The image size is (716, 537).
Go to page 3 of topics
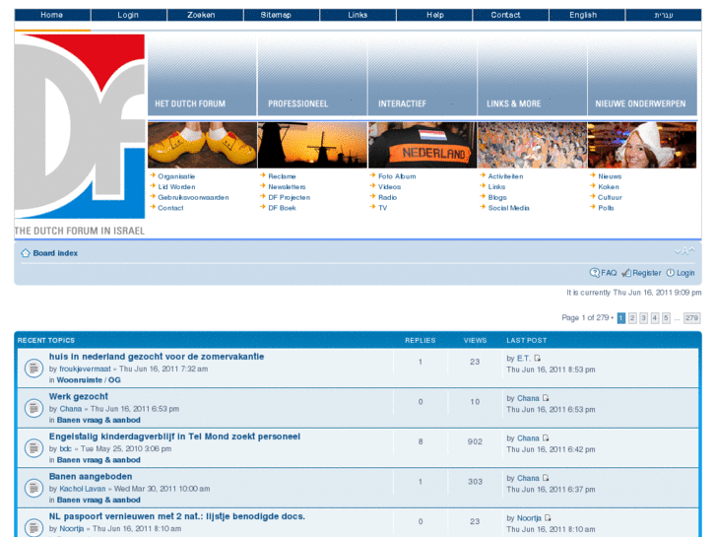pyautogui.click(x=643, y=317)
